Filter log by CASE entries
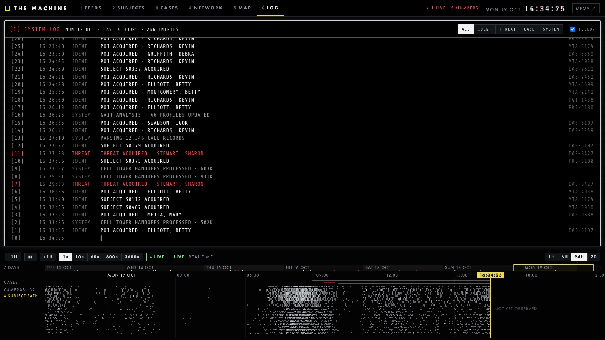Viewport: 605px width, 340px height. click(x=529, y=29)
